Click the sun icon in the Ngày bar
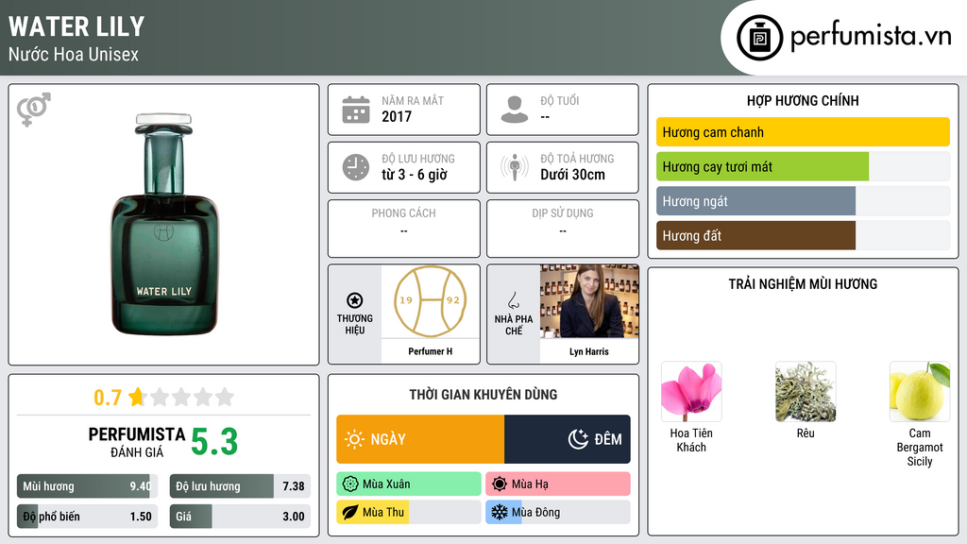 (x=354, y=439)
